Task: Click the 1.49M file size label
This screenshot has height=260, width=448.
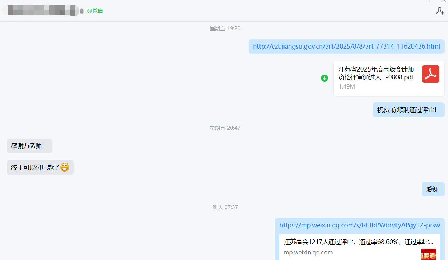Action: click(x=346, y=86)
